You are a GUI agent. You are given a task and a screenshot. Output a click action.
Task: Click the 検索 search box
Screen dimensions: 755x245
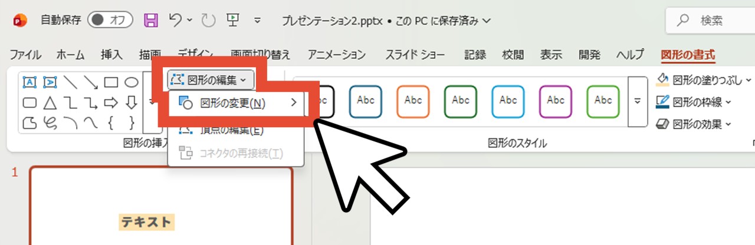tap(710, 21)
